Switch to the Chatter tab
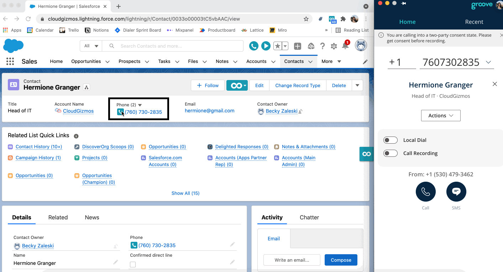This screenshot has height=272, width=503. 309,217
